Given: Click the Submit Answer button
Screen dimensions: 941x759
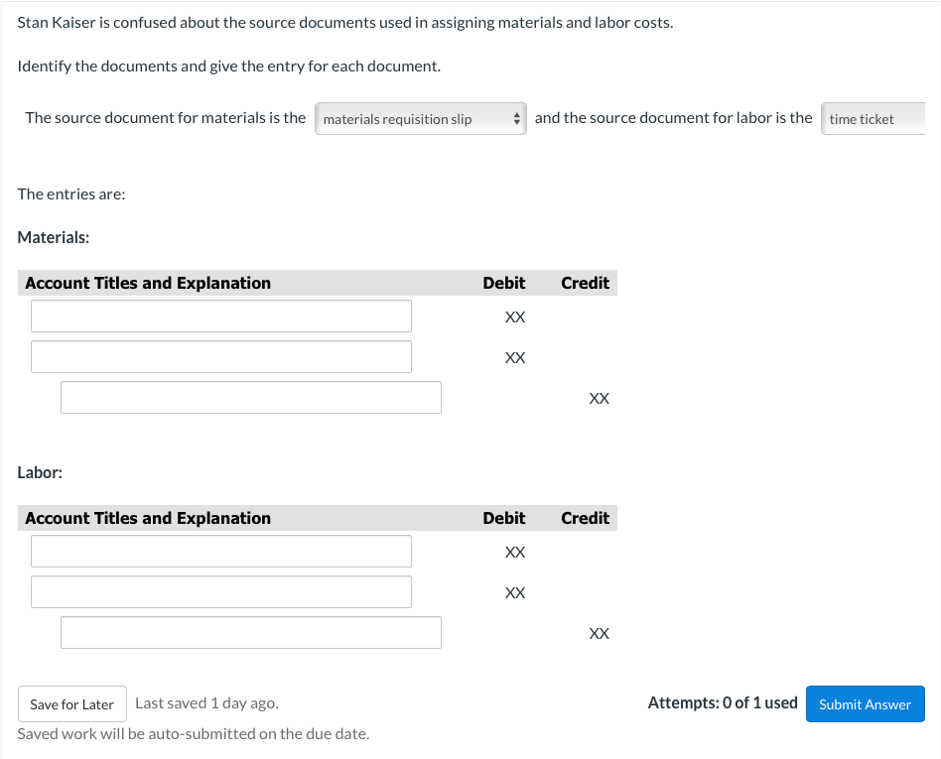Looking at the screenshot, I should pyautogui.click(x=865, y=703).
